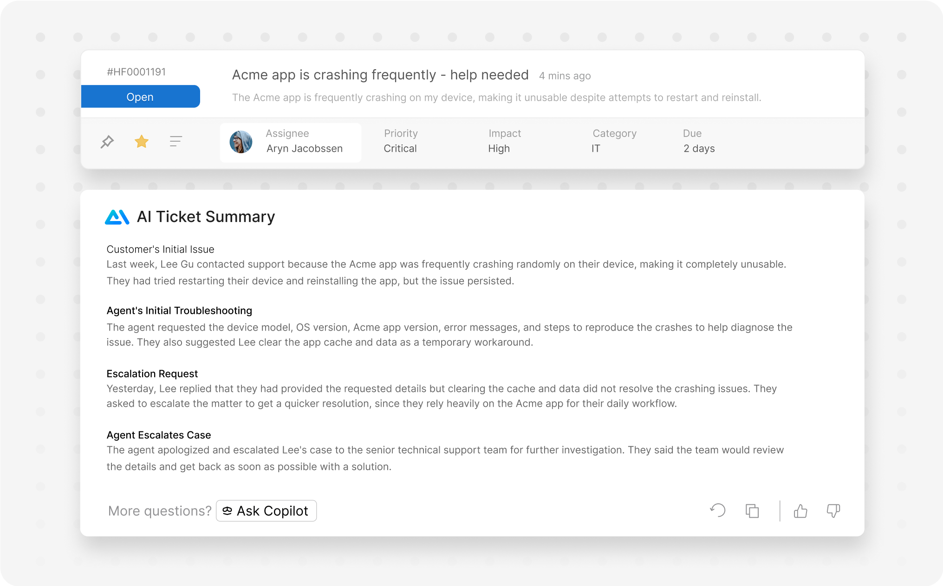Click assignee Aryn Jacobssen avatar
Viewport: 943px width, 586px height.
241,141
